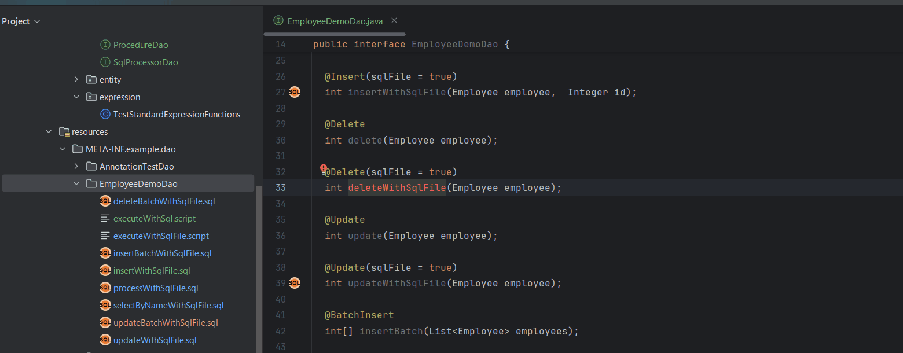This screenshot has width=903, height=353.
Task: Click SQL icon of insertBatchWithSqlFile.sql
Action: [x=105, y=253]
